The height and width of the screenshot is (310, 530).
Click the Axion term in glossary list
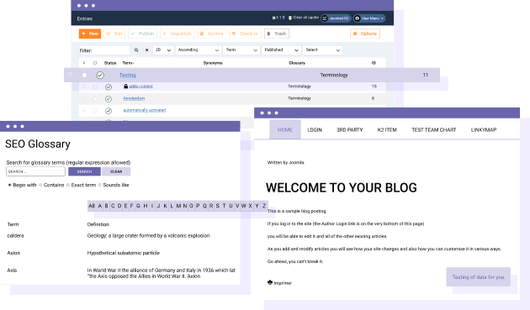click(x=13, y=253)
